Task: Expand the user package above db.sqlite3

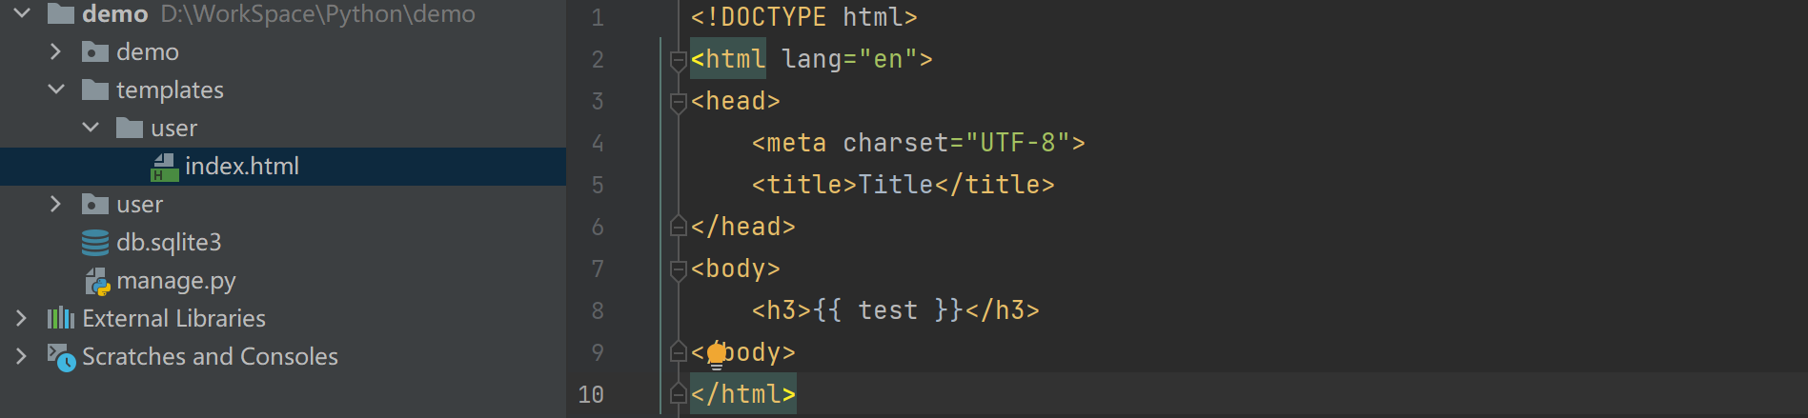Action: tap(55, 204)
